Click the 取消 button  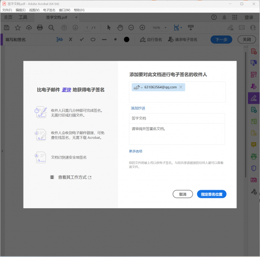183,194
